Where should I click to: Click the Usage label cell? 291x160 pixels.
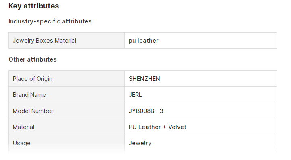(x=67, y=143)
